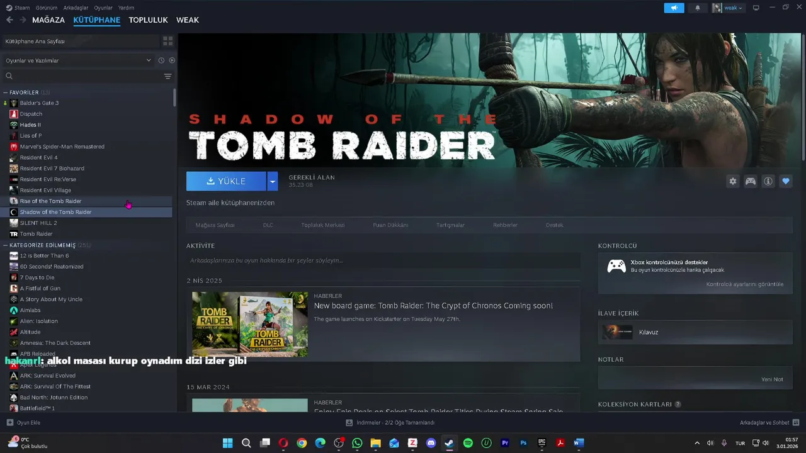The image size is (806, 453).
Task: Open Epic Games Launcher from the taskbar
Action: (x=542, y=443)
